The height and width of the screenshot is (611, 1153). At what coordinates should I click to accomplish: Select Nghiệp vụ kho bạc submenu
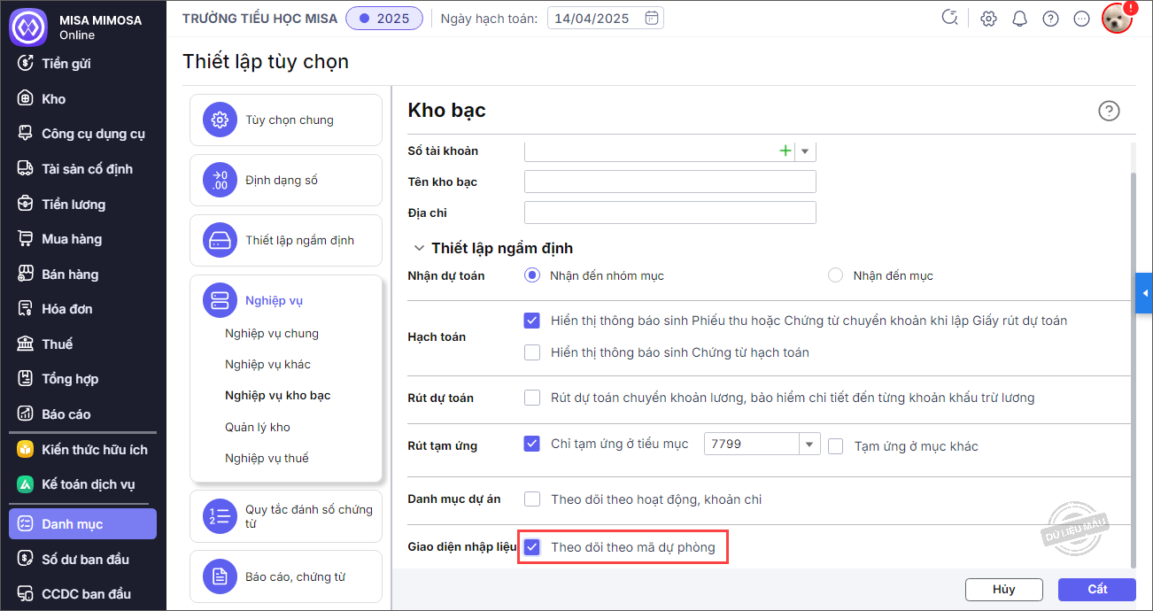[278, 396]
